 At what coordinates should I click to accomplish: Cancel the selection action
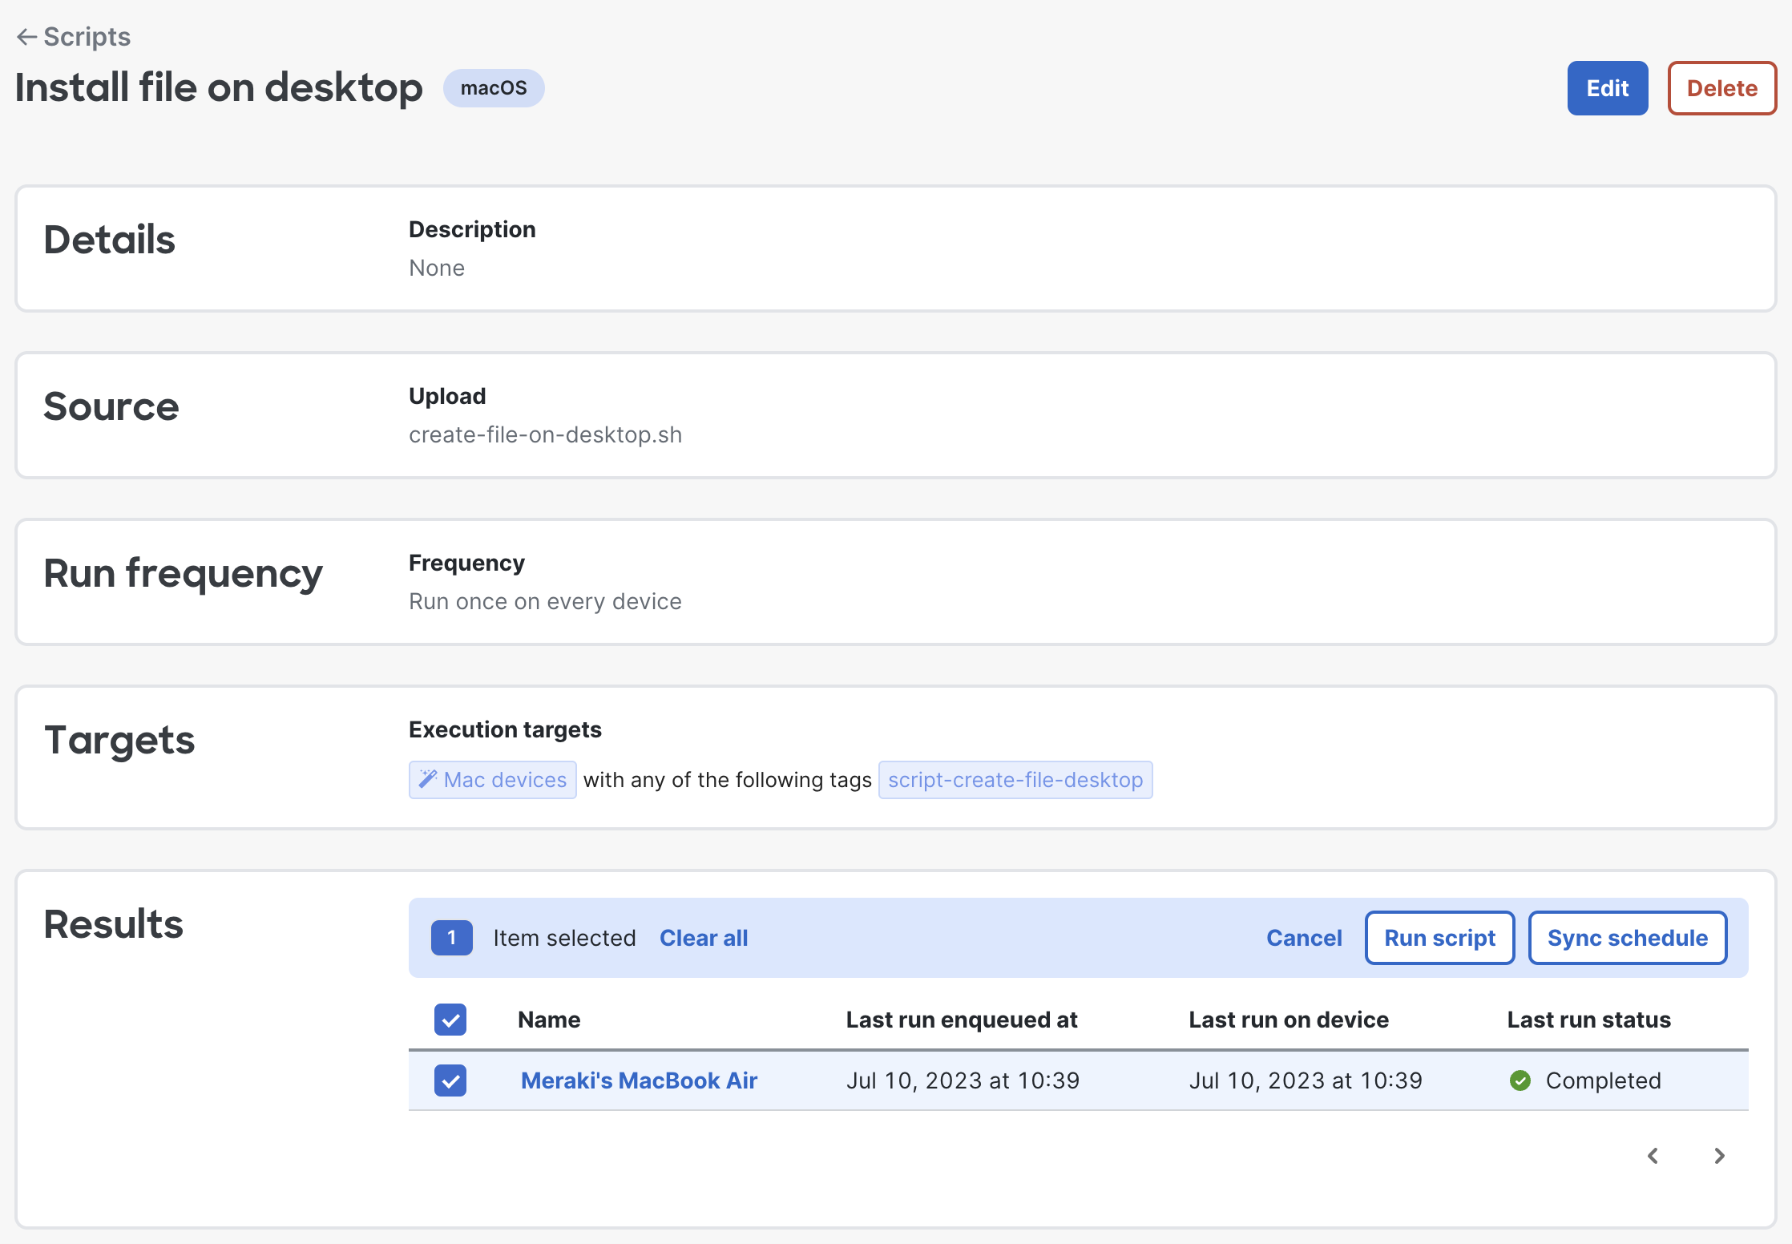click(1303, 938)
